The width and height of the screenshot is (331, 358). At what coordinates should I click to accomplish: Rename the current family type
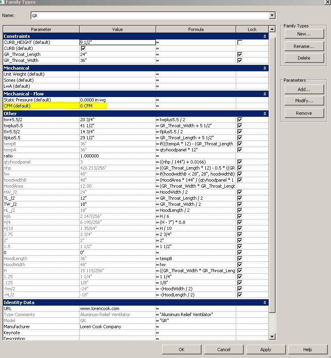[304, 46]
